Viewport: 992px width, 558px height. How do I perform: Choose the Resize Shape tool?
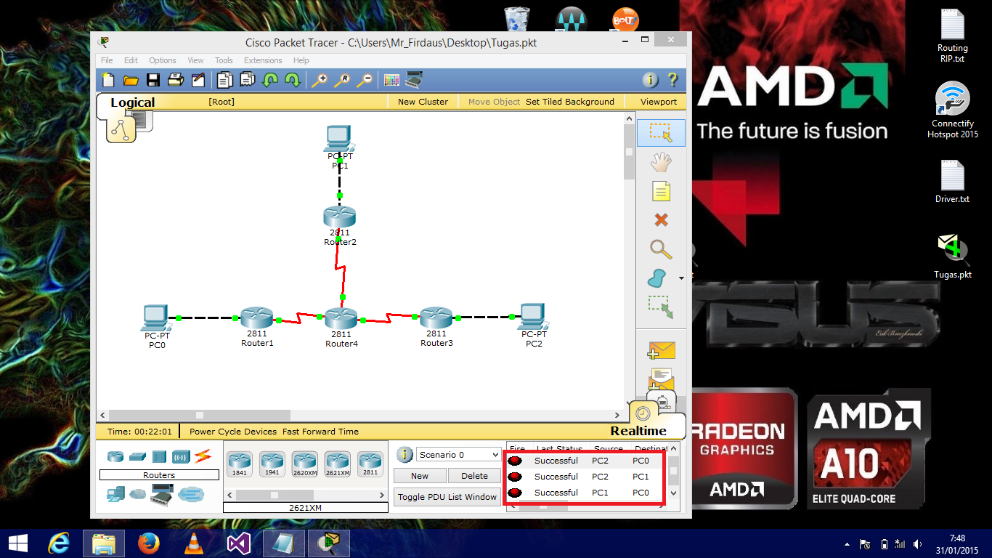(660, 307)
